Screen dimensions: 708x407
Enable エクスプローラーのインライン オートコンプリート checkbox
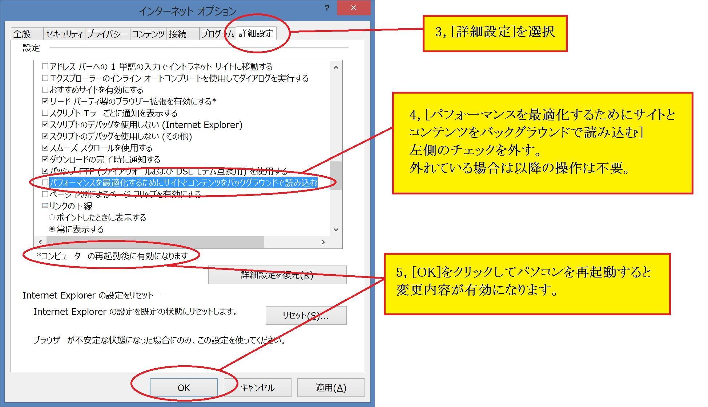45,78
